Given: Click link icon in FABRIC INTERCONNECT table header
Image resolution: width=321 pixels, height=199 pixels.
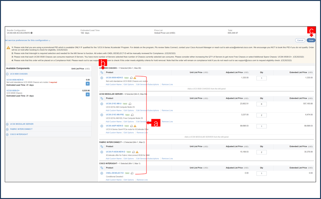Looking at the screenshot, I should pos(102,147).
